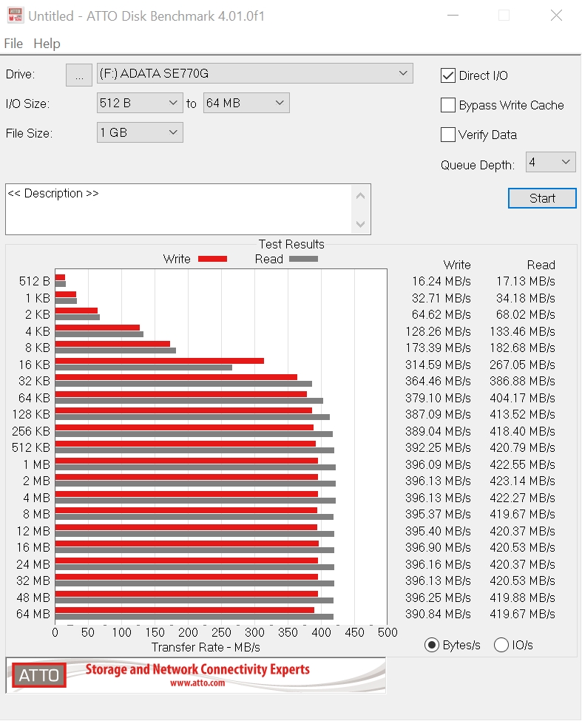Click the ATTO app icon in title bar
This screenshot has width=582, height=721.
(14, 16)
